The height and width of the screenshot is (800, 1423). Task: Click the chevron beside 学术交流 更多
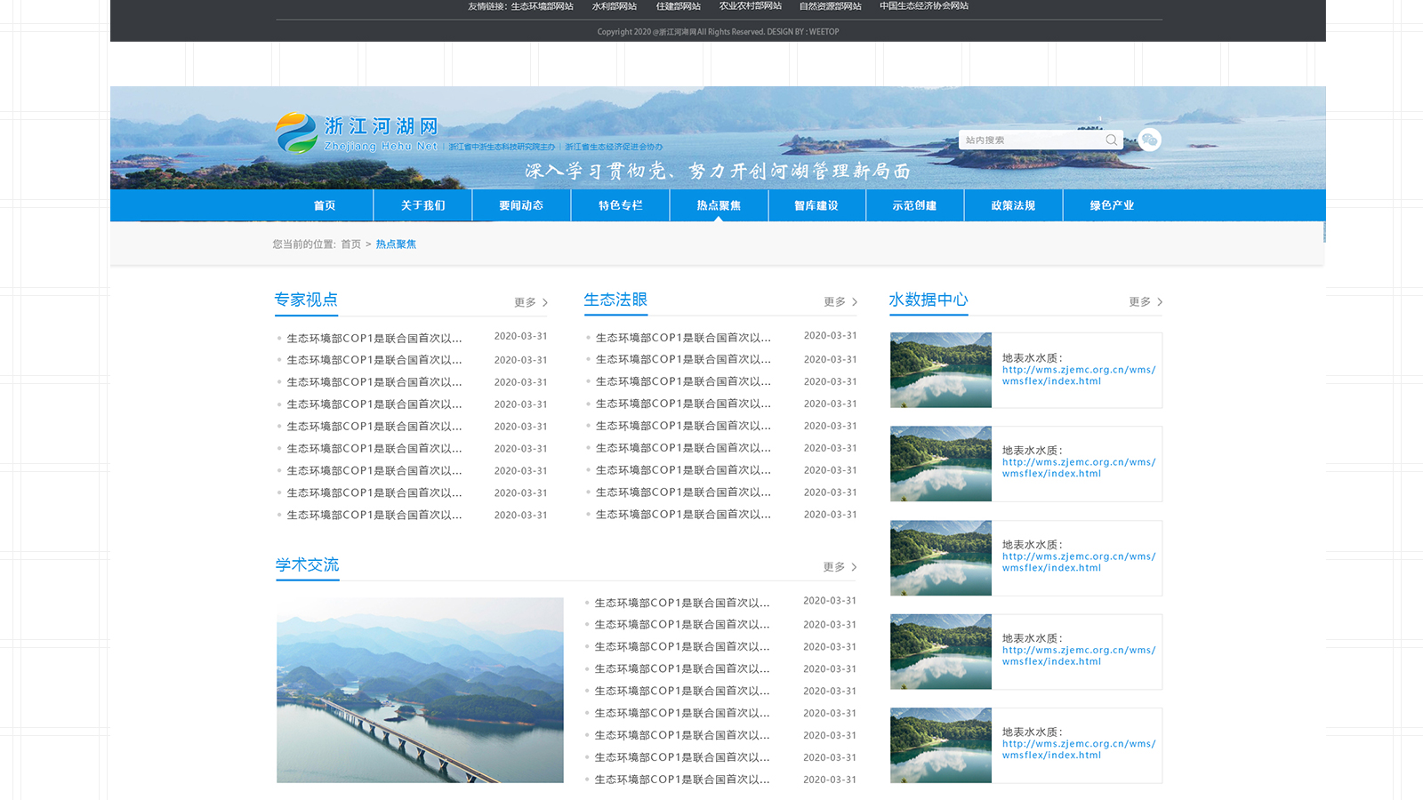click(x=854, y=567)
